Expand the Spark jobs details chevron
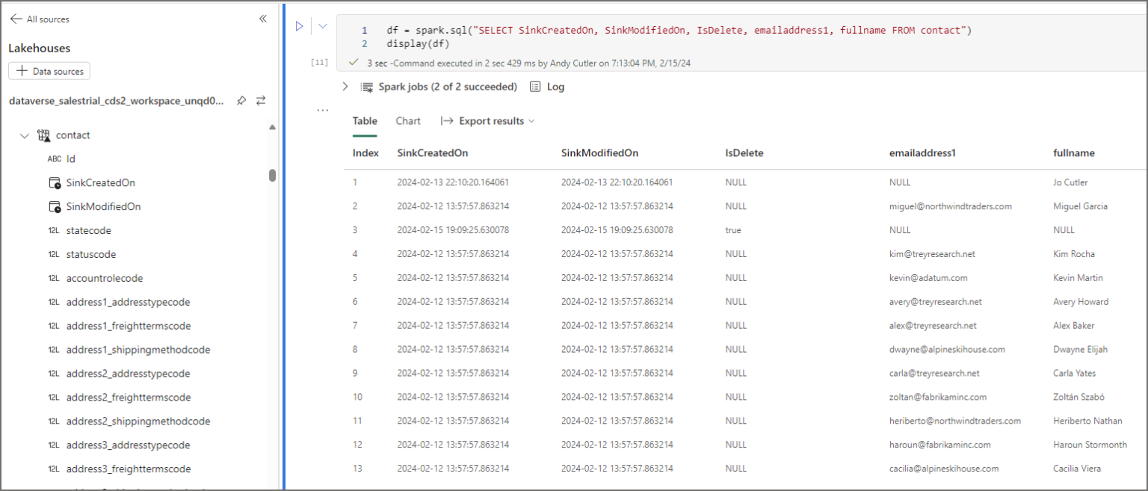 click(345, 86)
